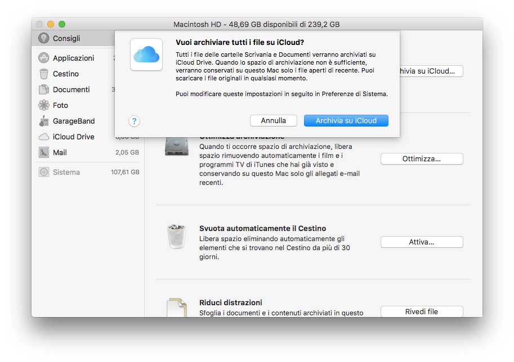Cancel the dialog with Annulla
Viewport: 514px width, 362px height.
[274, 120]
